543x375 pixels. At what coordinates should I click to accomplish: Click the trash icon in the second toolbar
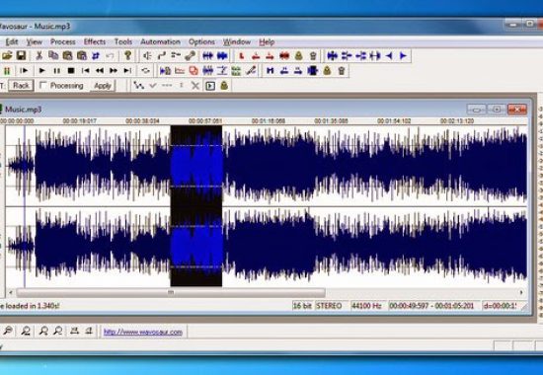(x=342, y=71)
